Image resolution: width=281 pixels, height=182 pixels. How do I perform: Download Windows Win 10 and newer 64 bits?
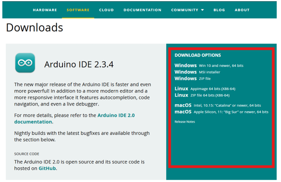(209, 66)
